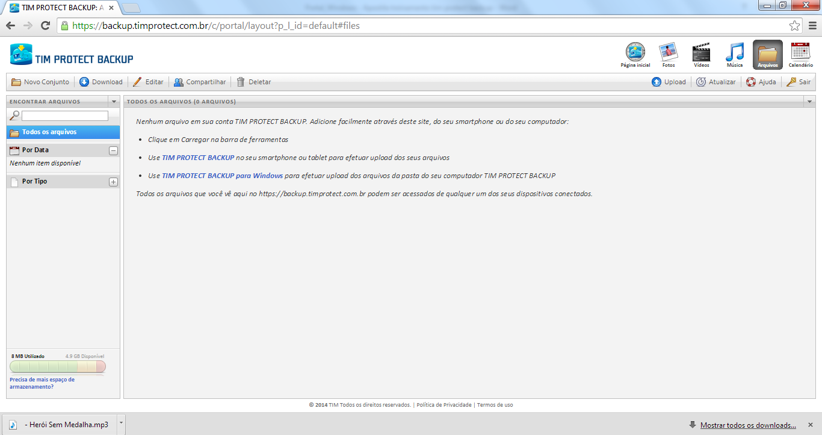
Task: Open Ajuda help from toolbar
Action: pyautogui.click(x=761, y=82)
